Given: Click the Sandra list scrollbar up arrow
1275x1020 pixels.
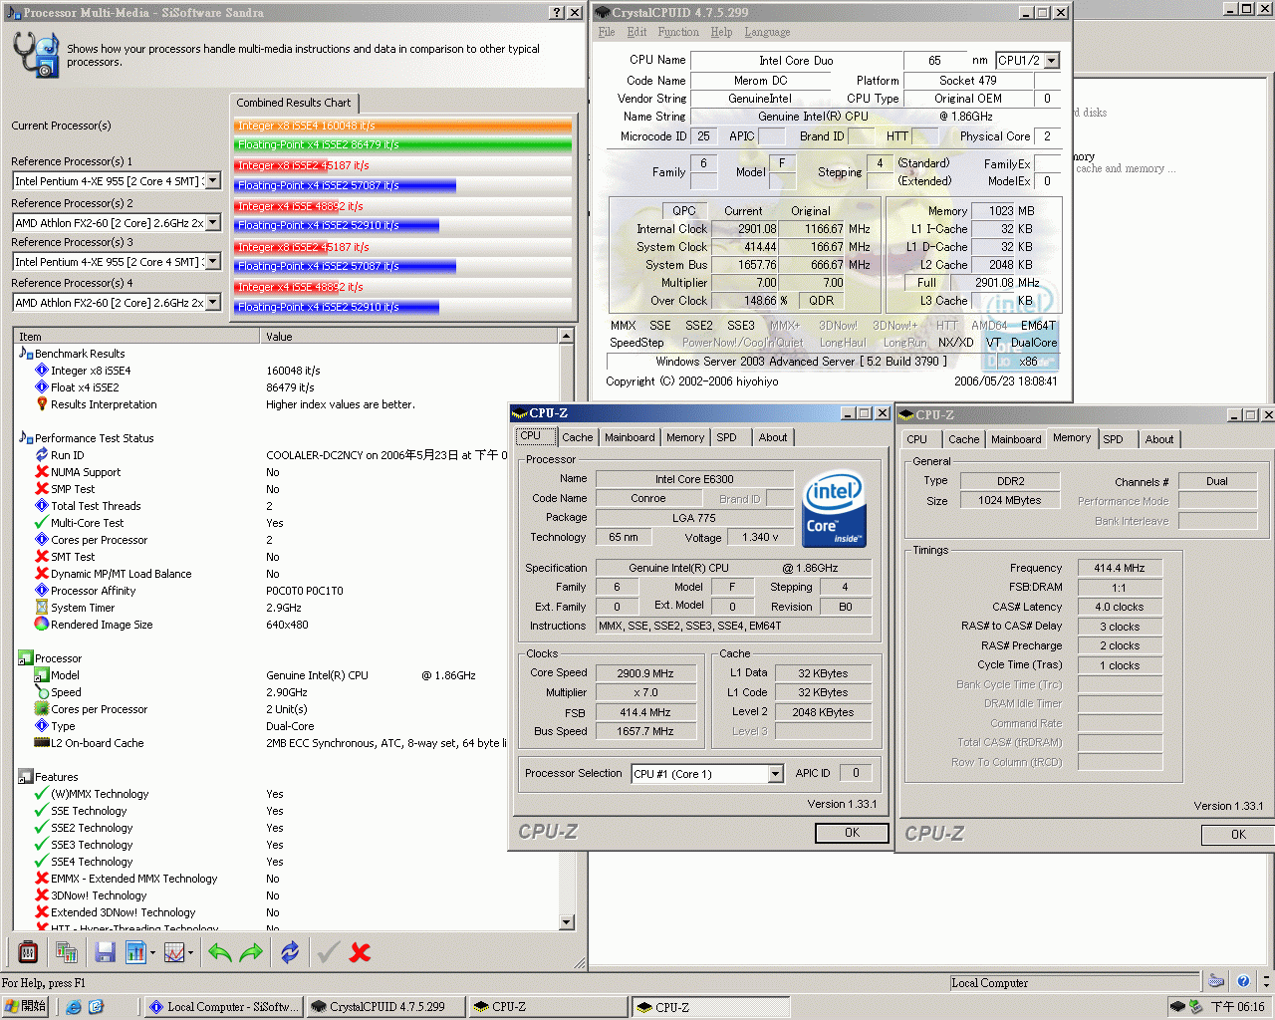Looking at the screenshot, I should (x=567, y=337).
